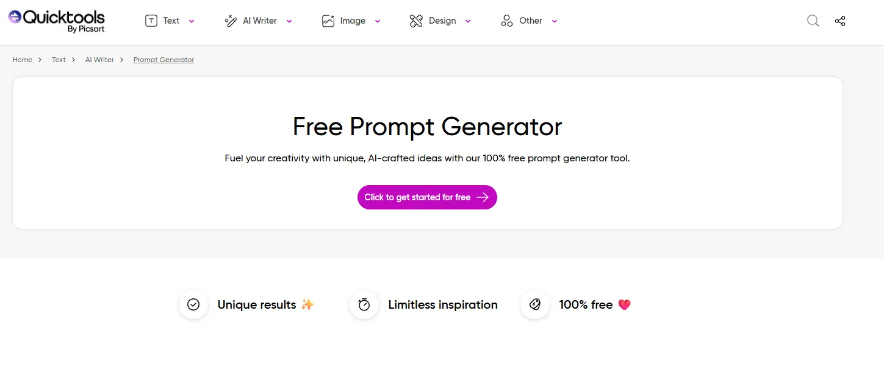Viewport: 884px width, 372px height.
Task: Click the AI Writer magic wand icon
Action: coord(231,21)
